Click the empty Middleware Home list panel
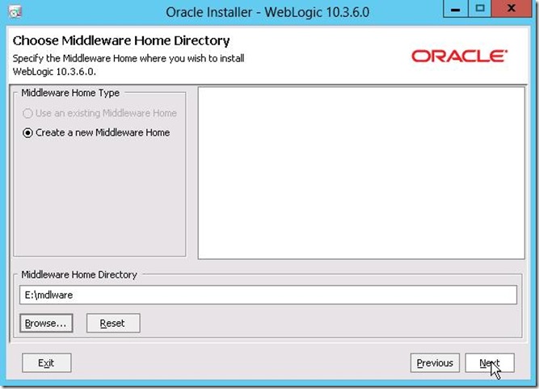Viewport: 539px width, 389px height. click(x=361, y=173)
